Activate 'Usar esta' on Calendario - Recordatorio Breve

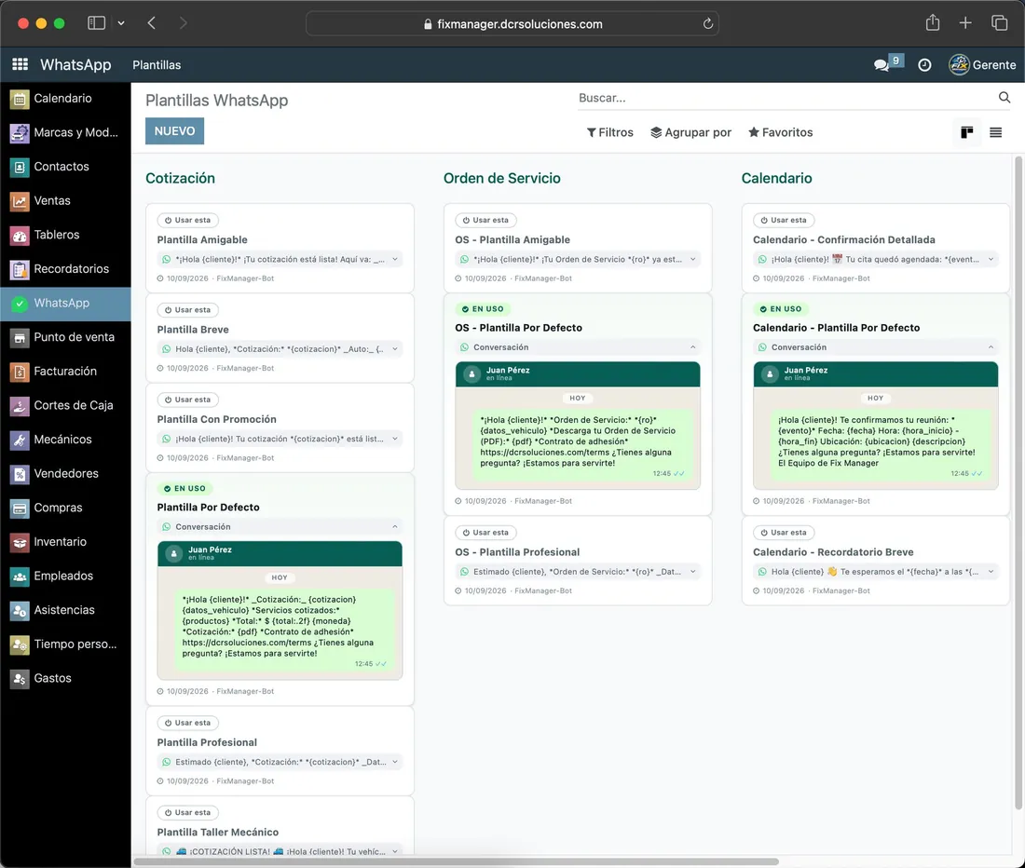coord(784,533)
